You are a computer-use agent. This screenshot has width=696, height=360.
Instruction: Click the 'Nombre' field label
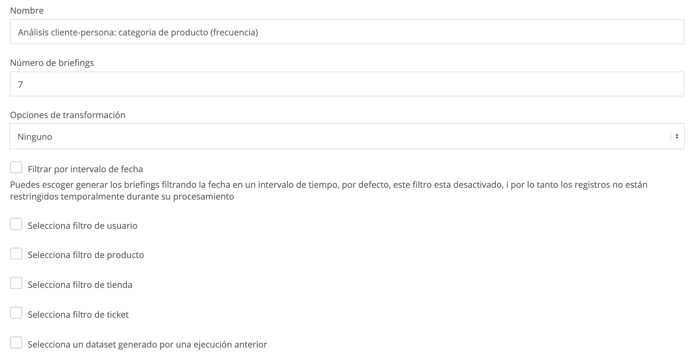click(x=27, y=11)
